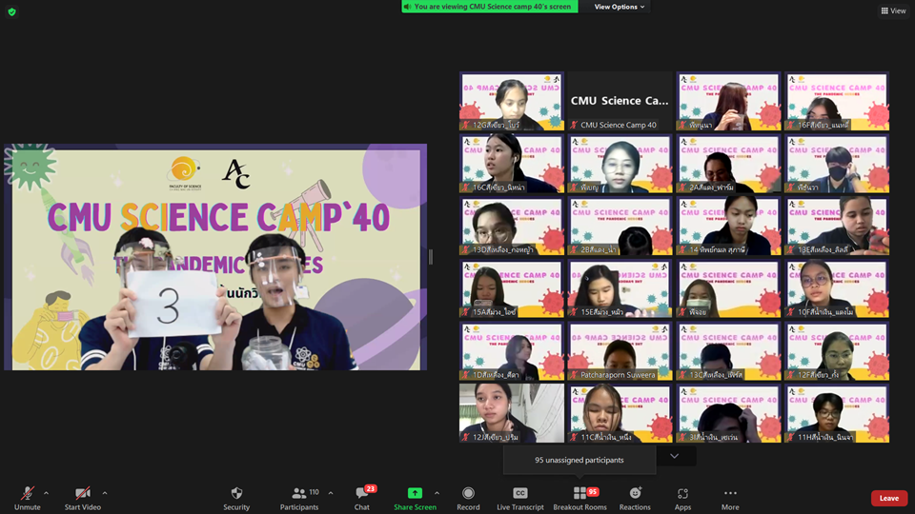Open the View Options dropdown
The image size is (915, 514).
[x=620, y=7]
